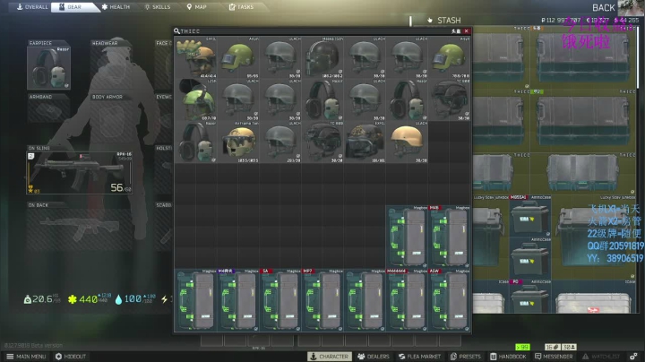
Task: Open the MAP tab
Action: click(x=196, y=7)
